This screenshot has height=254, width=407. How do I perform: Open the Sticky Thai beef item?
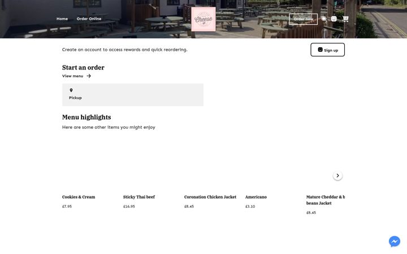point(139,197)
